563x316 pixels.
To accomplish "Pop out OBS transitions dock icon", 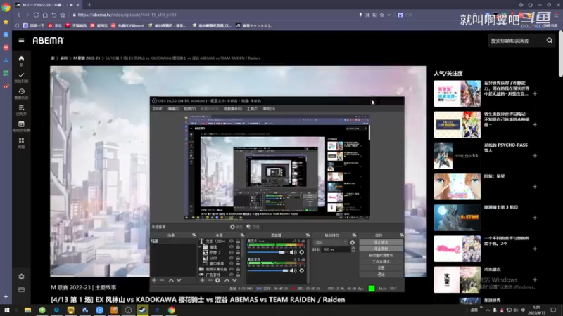I will tap(354, 235).
